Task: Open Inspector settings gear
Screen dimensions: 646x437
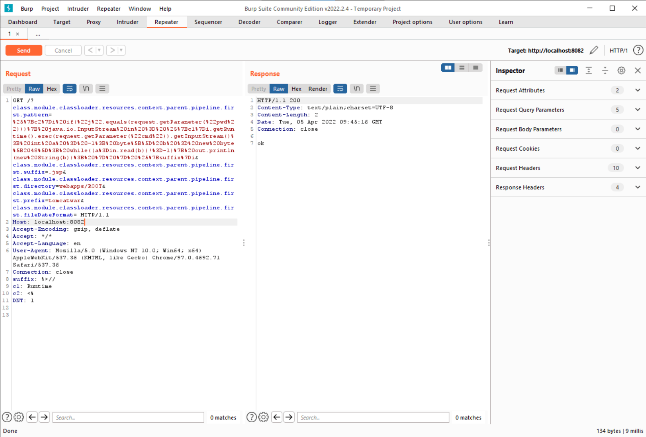Action: pos(621,70)
